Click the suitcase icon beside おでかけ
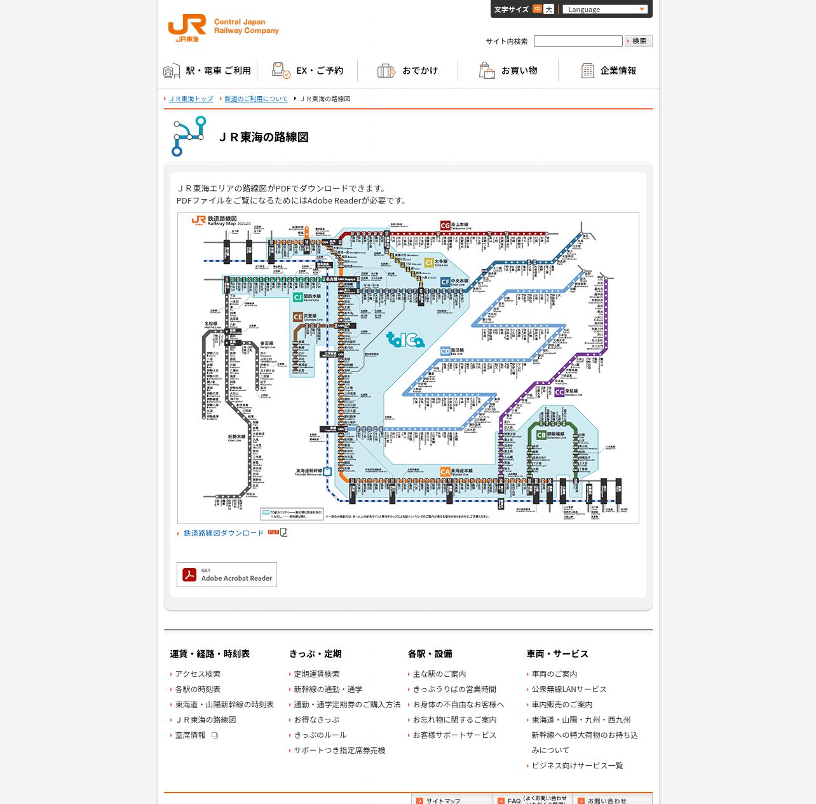Viewport: 816px width, 804px height. tap(386, 71)
